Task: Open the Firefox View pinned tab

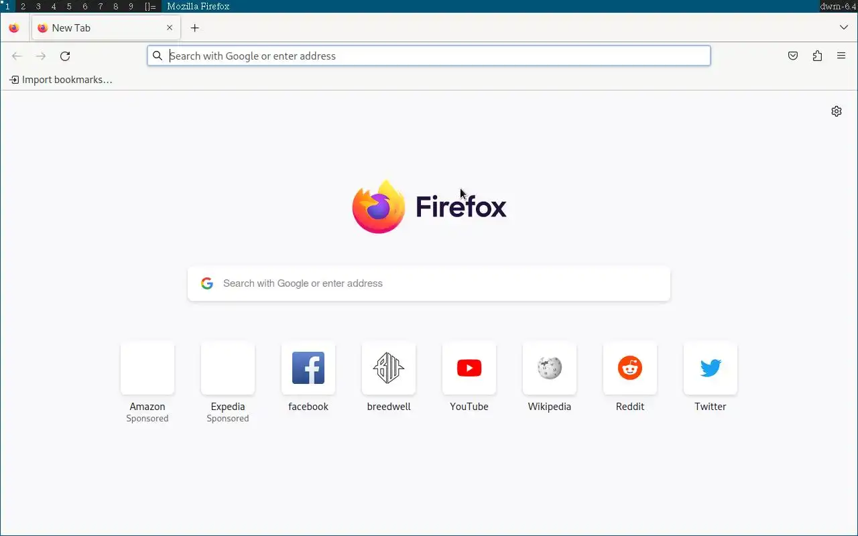Action: (x=14, y=28)
